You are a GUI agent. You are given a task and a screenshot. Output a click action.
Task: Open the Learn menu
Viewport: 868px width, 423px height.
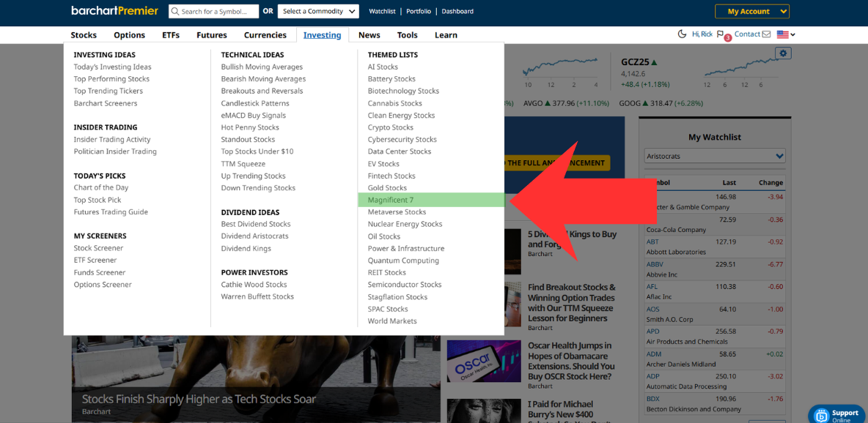point(446,35)
